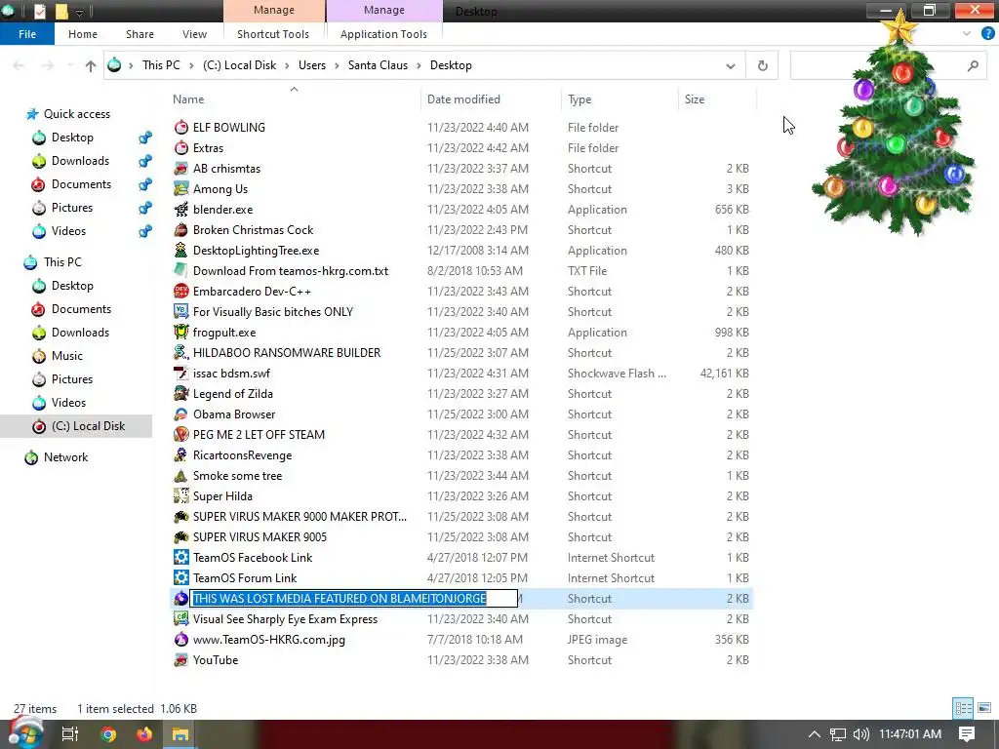Select the Visual See Sharply Eye Exam icon

[180, 618]
